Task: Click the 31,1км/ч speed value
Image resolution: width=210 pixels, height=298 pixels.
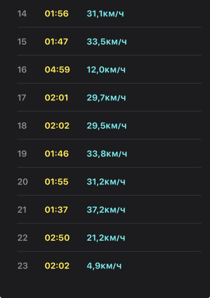Action: coord(105,14)
